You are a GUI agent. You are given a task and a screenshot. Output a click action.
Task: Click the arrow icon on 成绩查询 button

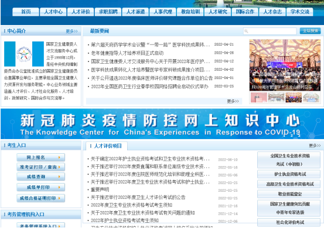59,177
